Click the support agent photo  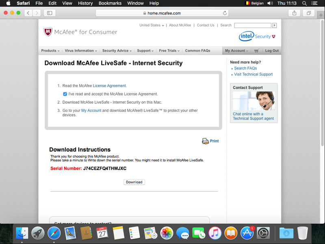[253, 101]
